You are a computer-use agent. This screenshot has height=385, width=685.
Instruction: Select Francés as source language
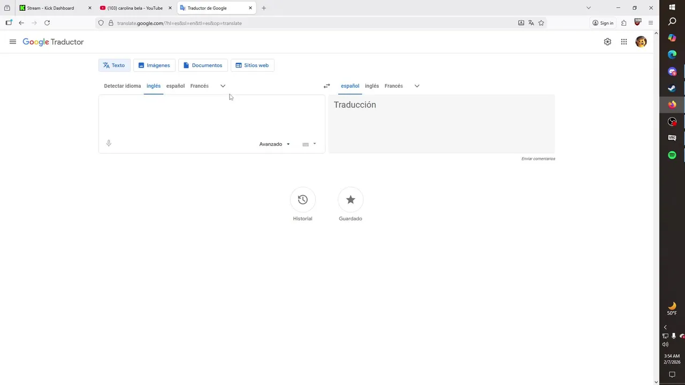[x=200, y=86]
